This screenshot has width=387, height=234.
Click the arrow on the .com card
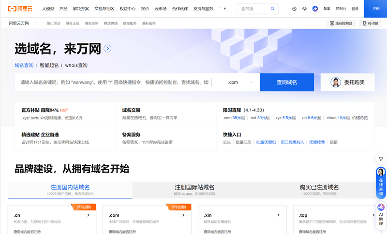tap(183, 215)
